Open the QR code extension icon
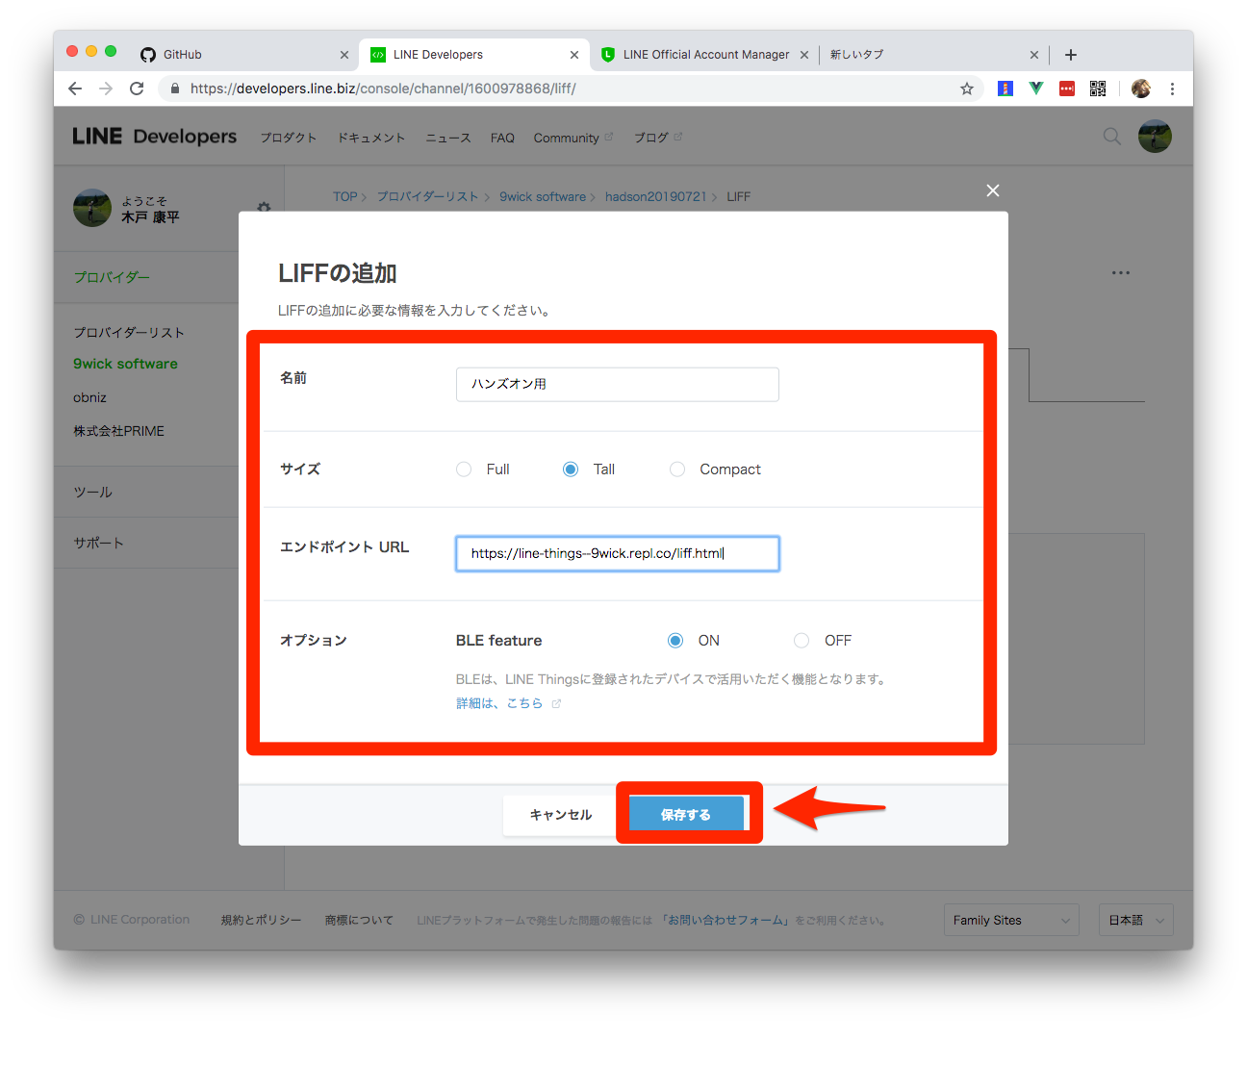 (1098, 89)
